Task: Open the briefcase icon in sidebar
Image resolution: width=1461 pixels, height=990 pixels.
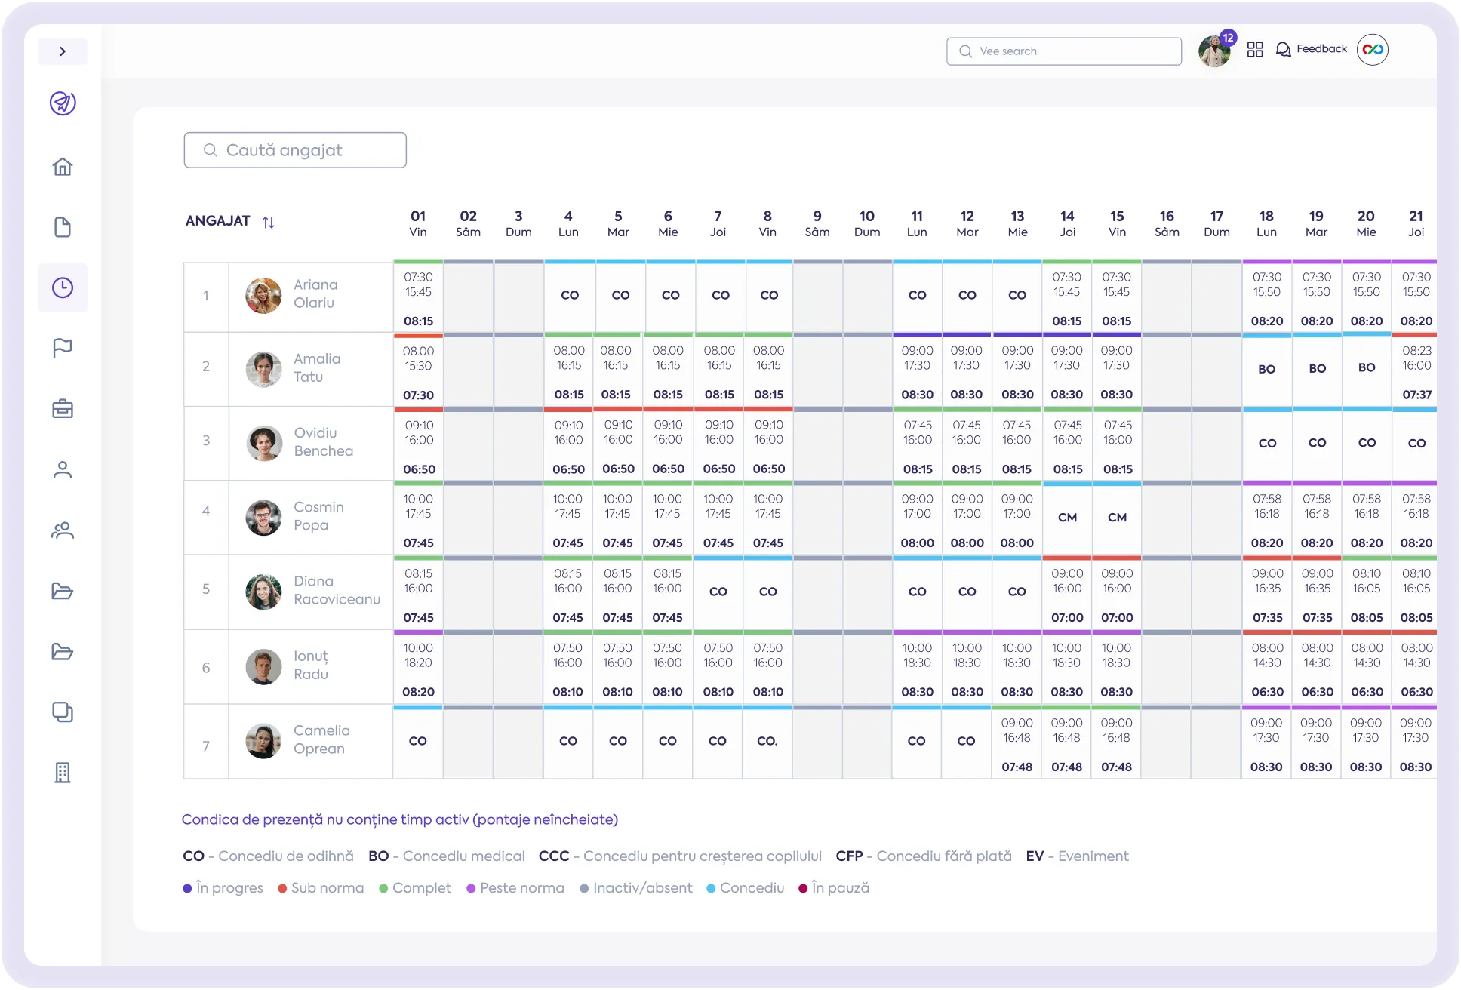Action: (x=63, y=409)
